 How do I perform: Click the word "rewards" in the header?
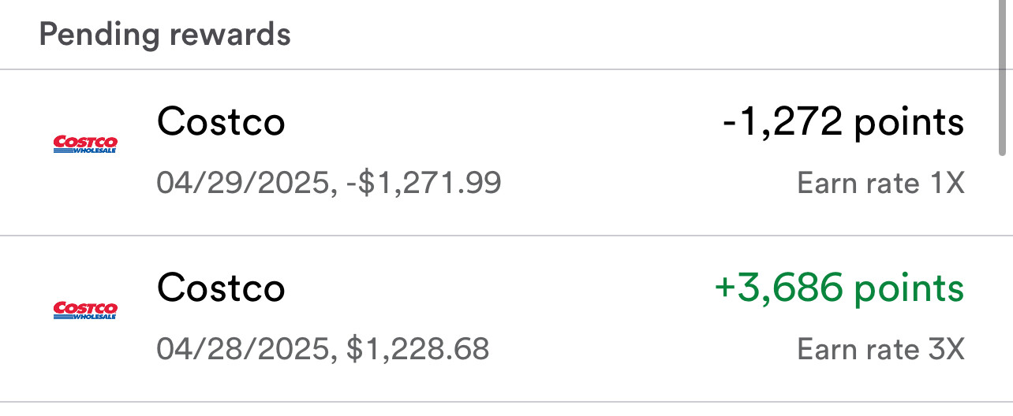coord(226,35)
